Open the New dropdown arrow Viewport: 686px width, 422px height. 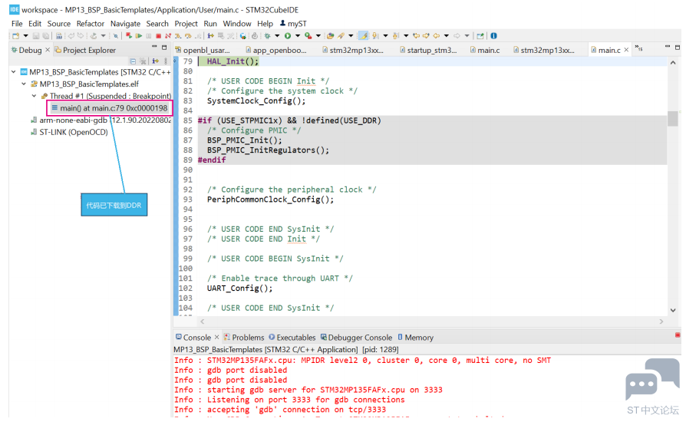point(26,36)
